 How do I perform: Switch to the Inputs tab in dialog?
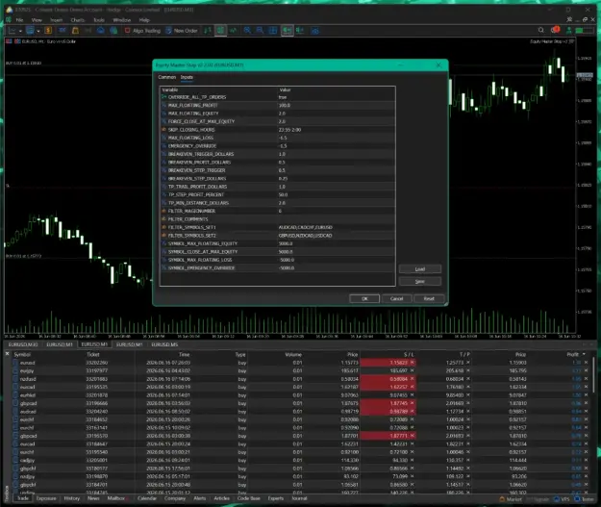(187, 77)
